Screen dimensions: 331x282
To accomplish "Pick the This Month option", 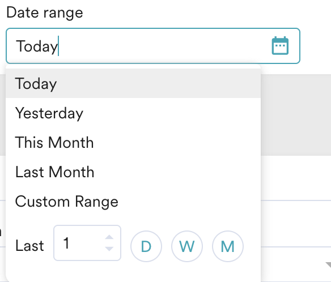I will click(133, 142).
